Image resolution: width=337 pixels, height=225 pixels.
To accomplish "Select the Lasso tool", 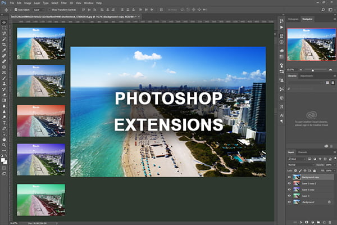I will coord(4,33).
